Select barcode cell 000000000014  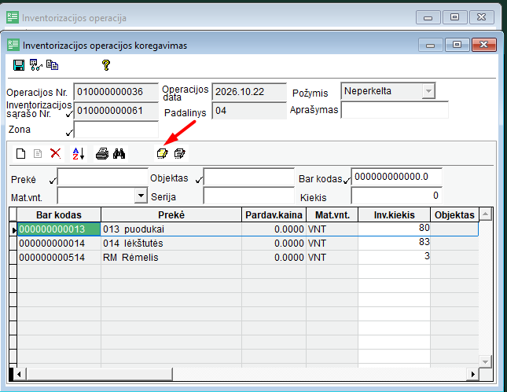point(59,244)
